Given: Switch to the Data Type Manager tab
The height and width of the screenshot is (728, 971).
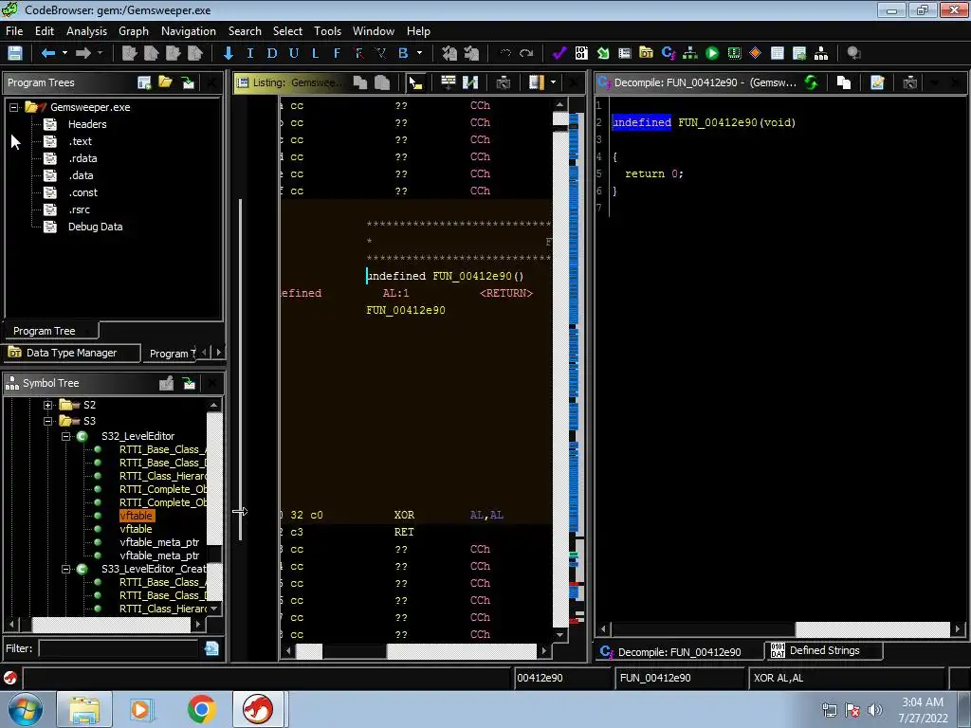Looking at the screenshot, I should [71, 353].
